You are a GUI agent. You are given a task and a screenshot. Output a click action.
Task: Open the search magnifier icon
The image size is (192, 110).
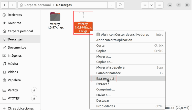pyautogui.click(x=120, y=5)
